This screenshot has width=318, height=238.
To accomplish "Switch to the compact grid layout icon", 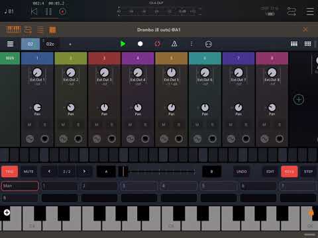I will tap(307, 44).
